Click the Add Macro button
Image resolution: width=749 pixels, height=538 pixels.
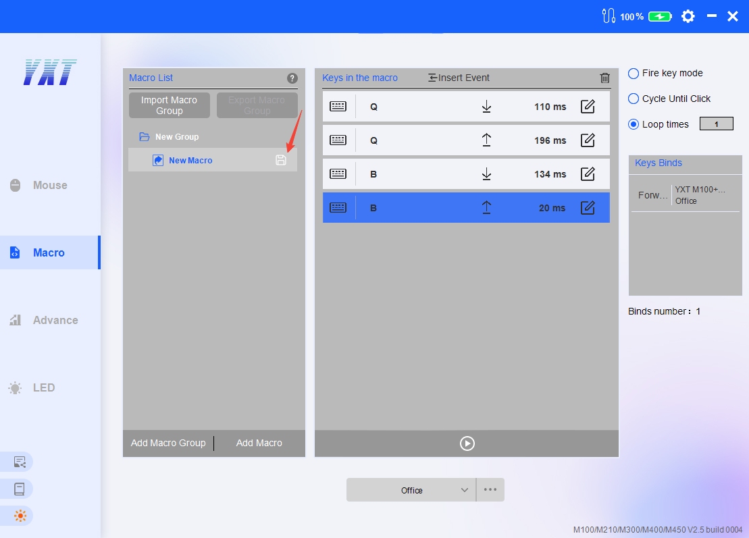[x=259, y=443]
